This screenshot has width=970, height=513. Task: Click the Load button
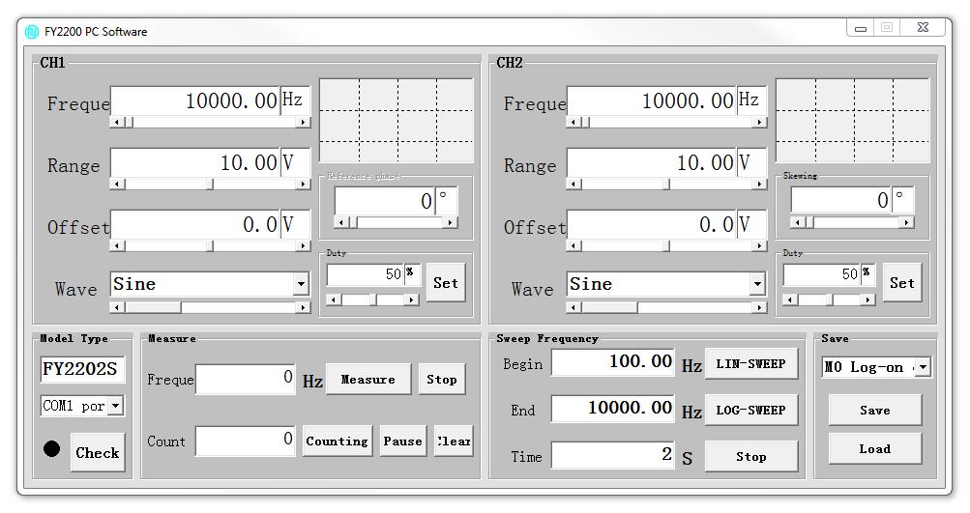(x=874, y=449)
